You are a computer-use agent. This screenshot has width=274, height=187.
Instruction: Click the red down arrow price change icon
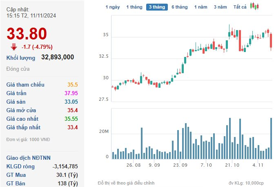14,46
